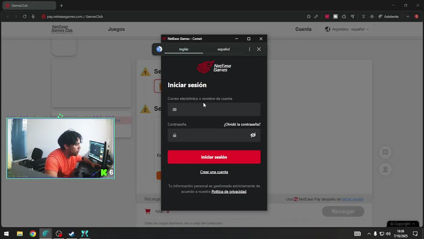Click the webcam overlay thumbnail
The width and height of the screenshot is (424, 239).
61,148
